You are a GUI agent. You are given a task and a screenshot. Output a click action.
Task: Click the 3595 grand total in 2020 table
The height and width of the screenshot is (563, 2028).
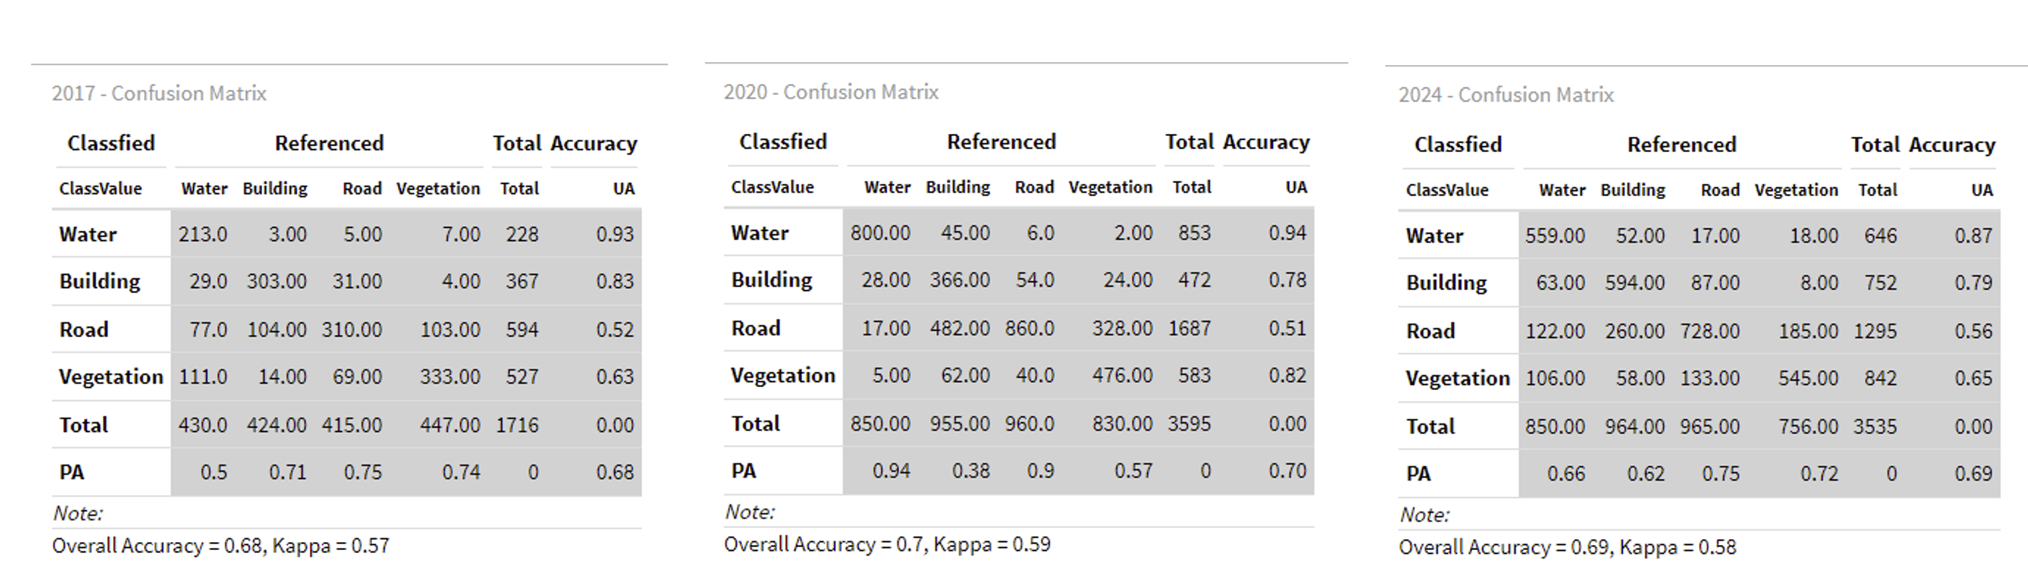[1188, 423]
